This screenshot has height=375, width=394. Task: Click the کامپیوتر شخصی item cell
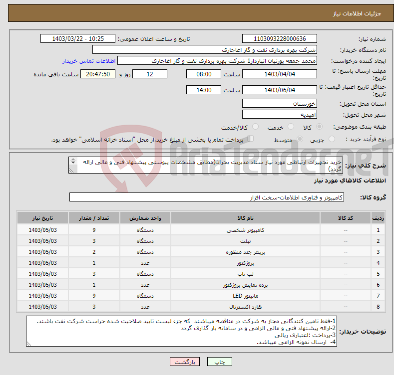coord(245,230)
